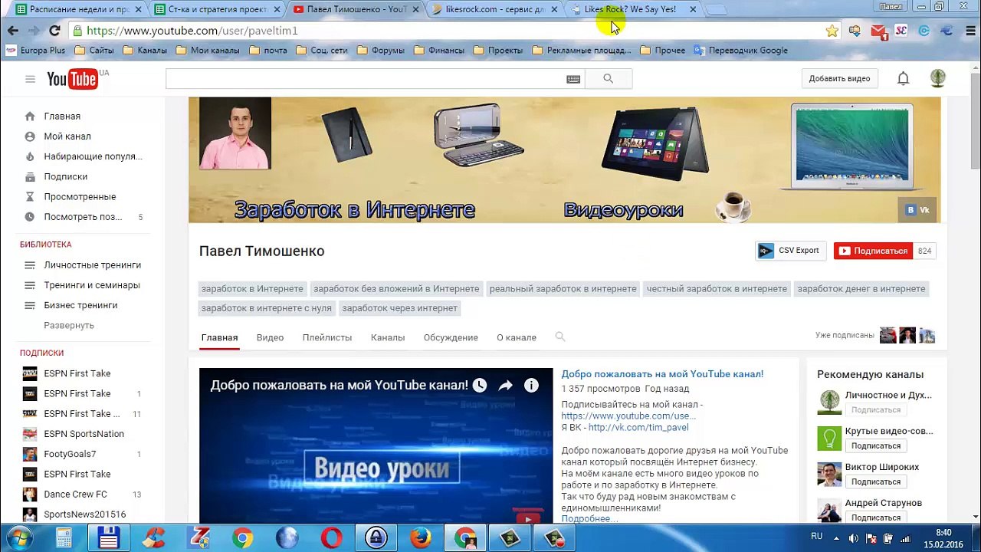This screenshot has width=981, height=552.
Task: Click the Watch Later clock on video
Action: coord(480,386)
